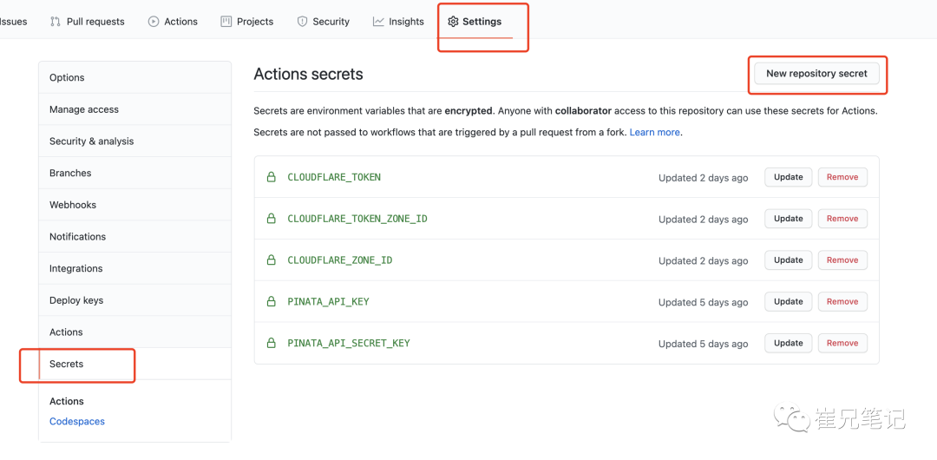Open Codespaces secrets link

click(x=77, y=422)
